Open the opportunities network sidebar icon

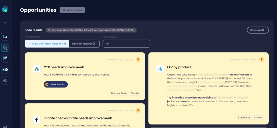(5, 48)
